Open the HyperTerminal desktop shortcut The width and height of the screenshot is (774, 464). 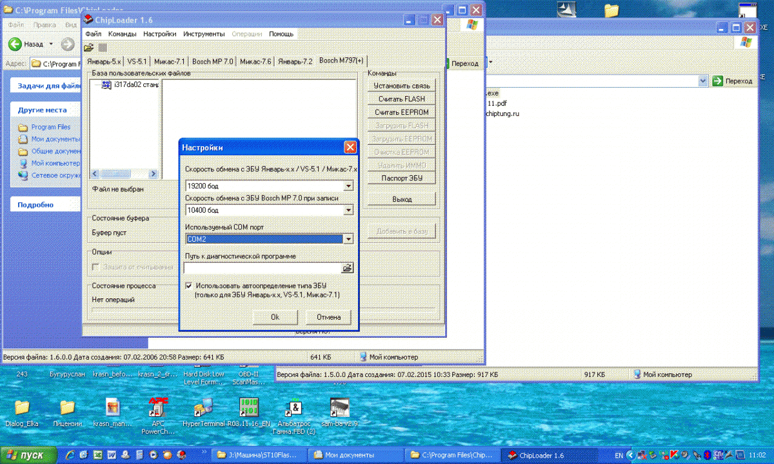click(x=204, y=408)
